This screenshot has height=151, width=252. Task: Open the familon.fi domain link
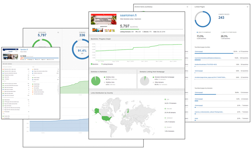click(x=24, y=49)
